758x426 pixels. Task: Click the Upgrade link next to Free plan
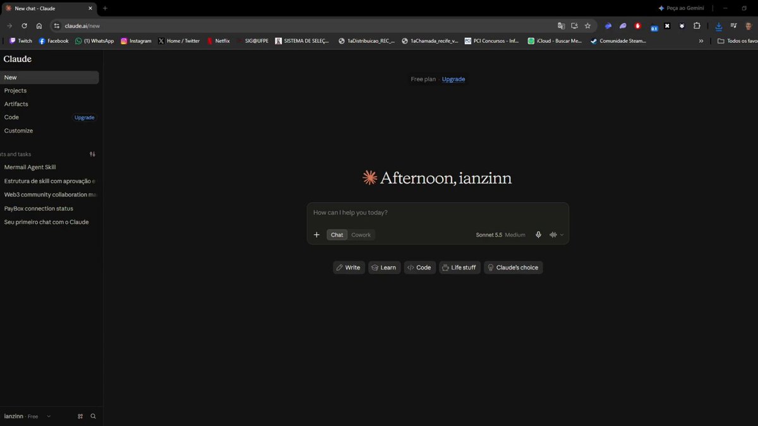point(454,80)
